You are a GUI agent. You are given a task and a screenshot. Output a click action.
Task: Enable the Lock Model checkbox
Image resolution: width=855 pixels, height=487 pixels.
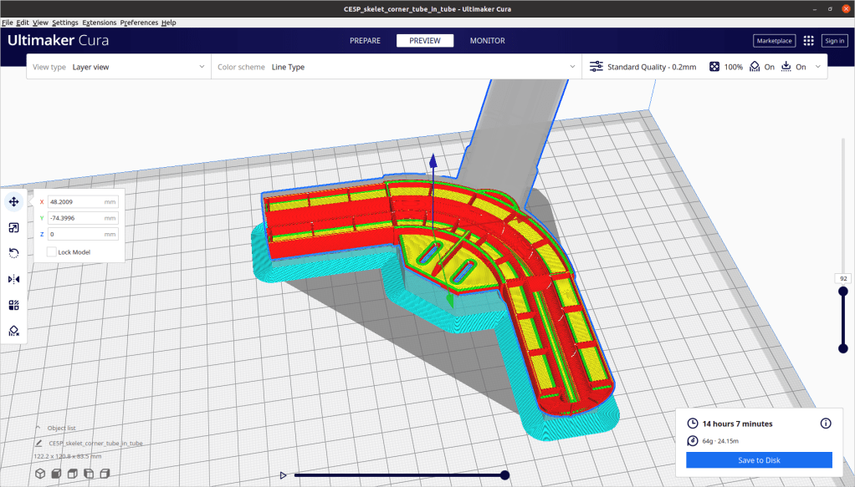click(52, 251)
